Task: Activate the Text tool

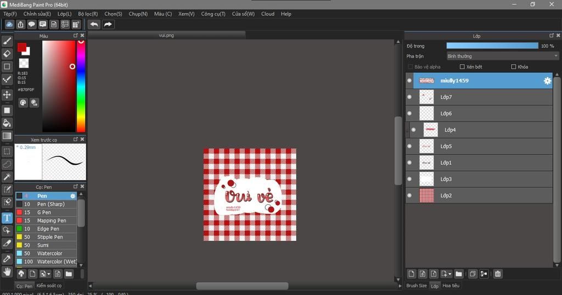Action: 7,218
